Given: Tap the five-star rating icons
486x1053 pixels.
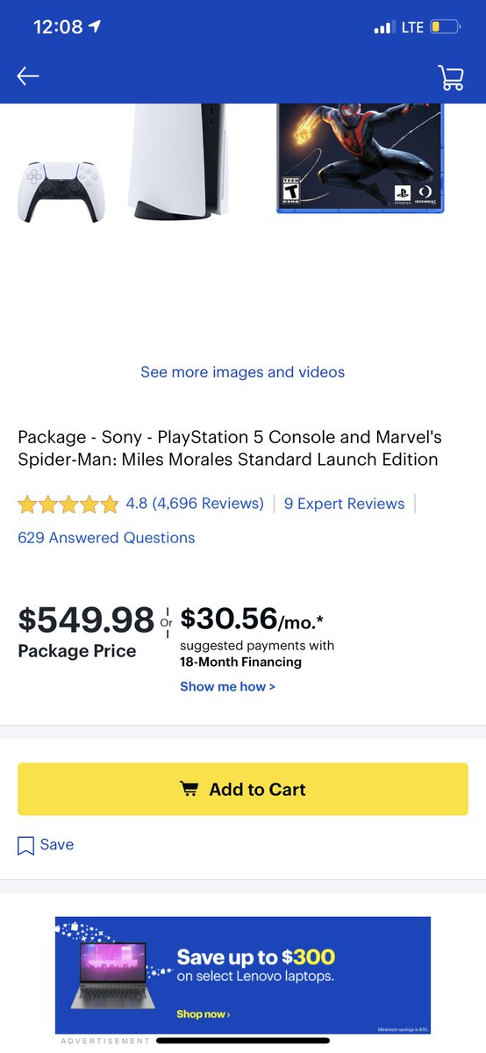Looking at the screenshot, I should pyautogui.click(x=68, y=504).
